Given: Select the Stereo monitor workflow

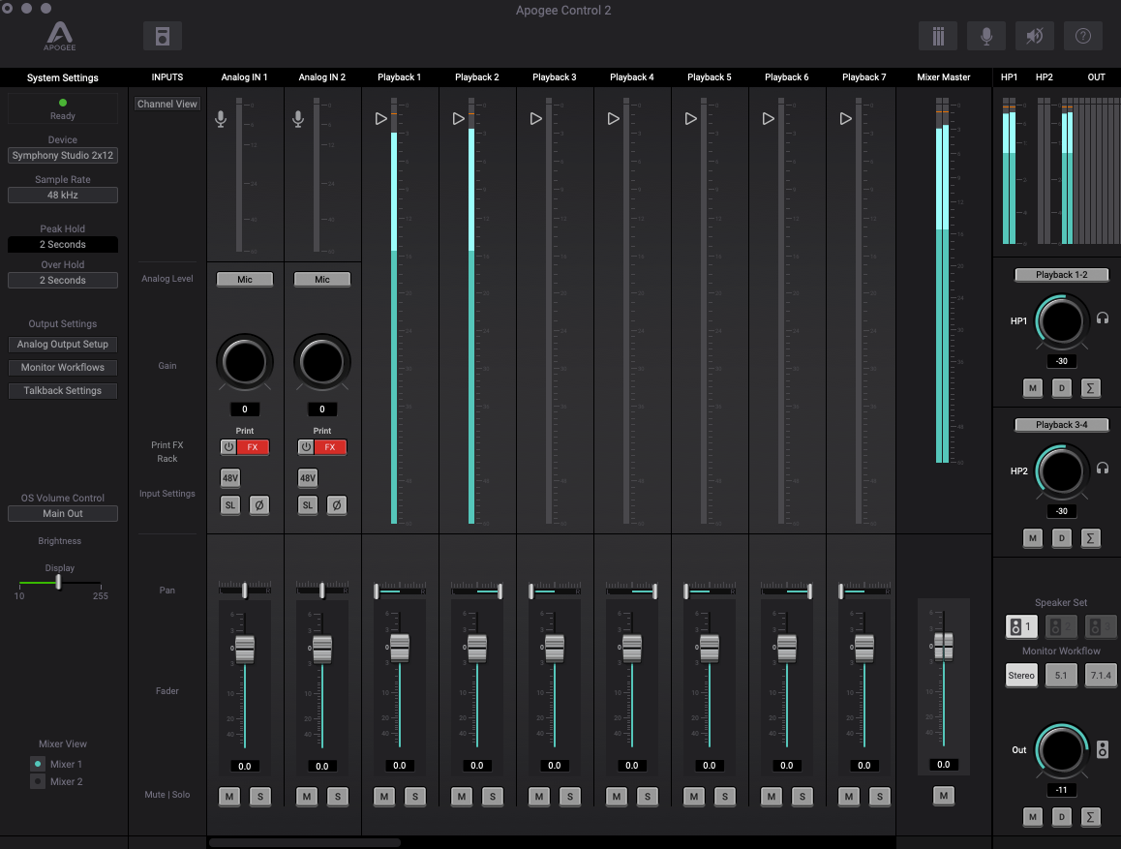Looking at the screenshot, I should [x=1021, y=676].
